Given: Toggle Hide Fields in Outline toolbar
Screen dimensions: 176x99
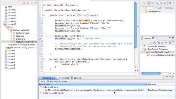Looking at the screenshot, I should (x=158, y=43).
